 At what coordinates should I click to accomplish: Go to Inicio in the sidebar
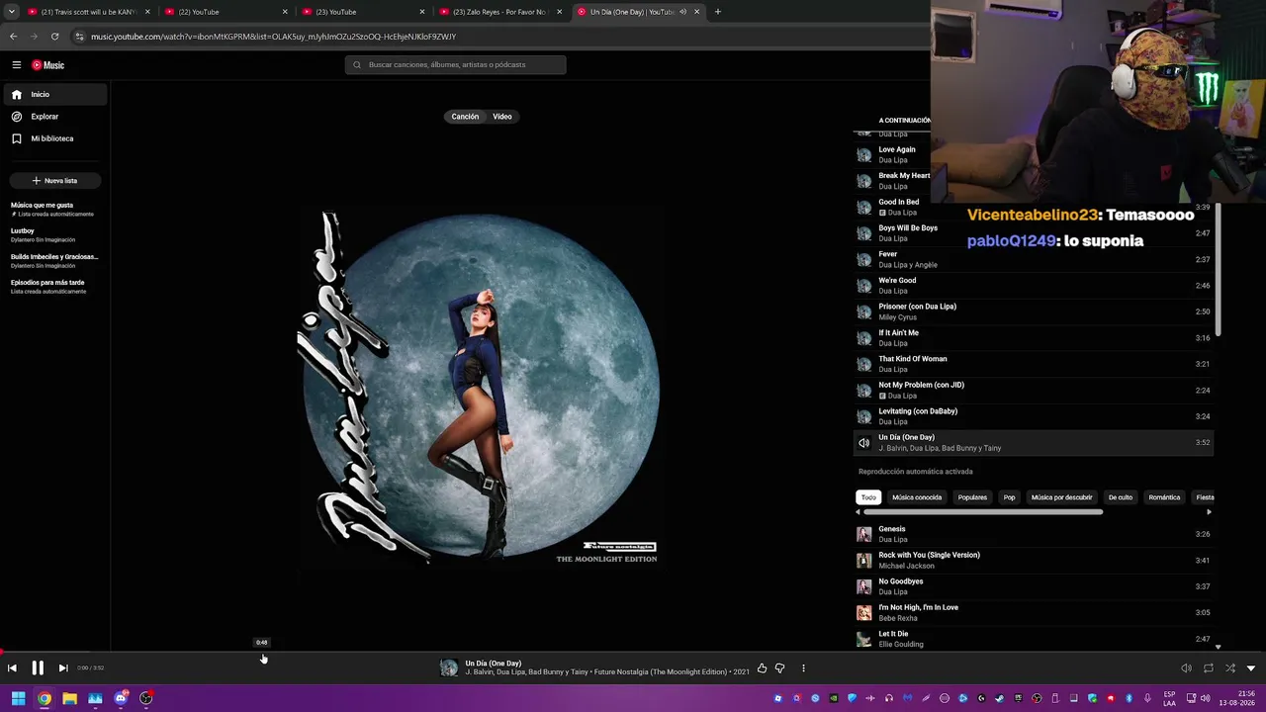55,94
